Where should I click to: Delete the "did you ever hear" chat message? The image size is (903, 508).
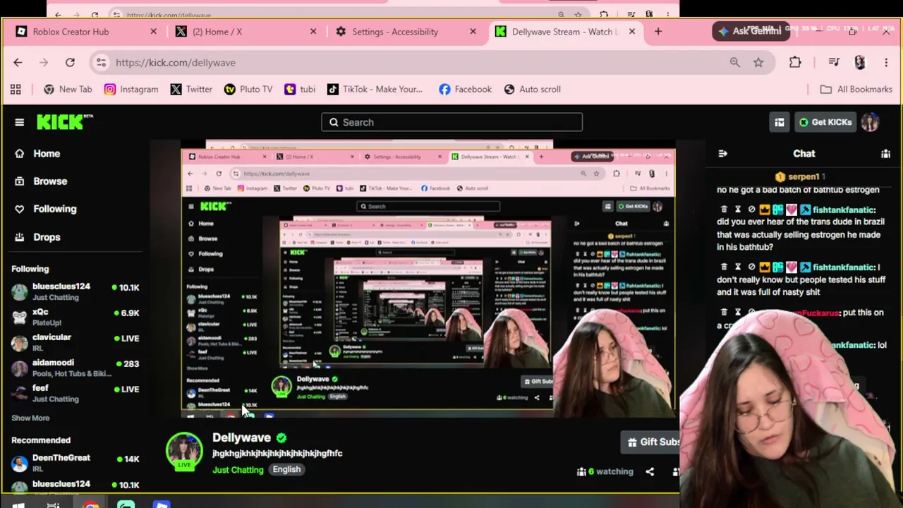724,210
